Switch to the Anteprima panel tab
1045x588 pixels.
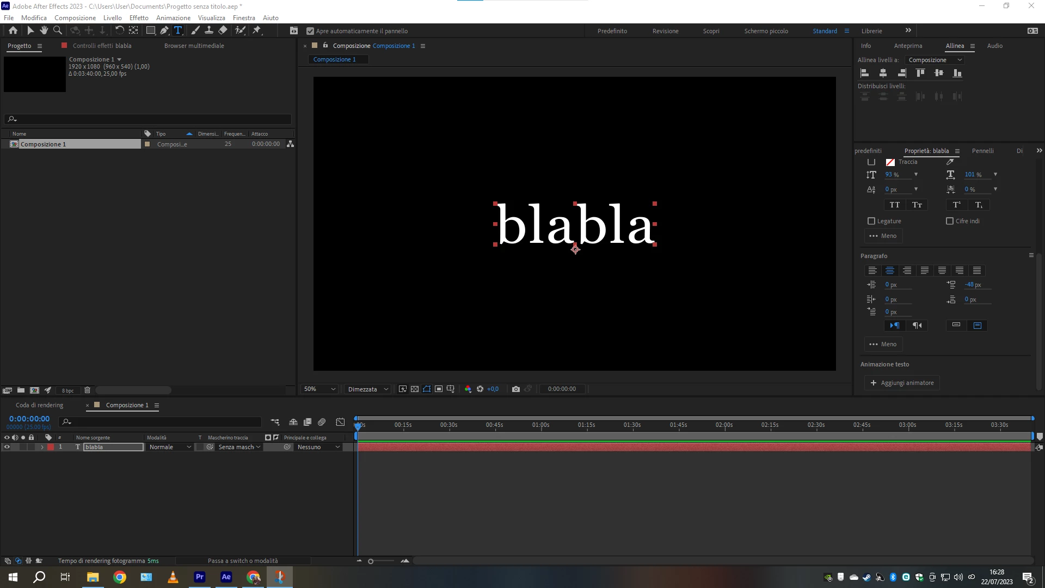908,46
